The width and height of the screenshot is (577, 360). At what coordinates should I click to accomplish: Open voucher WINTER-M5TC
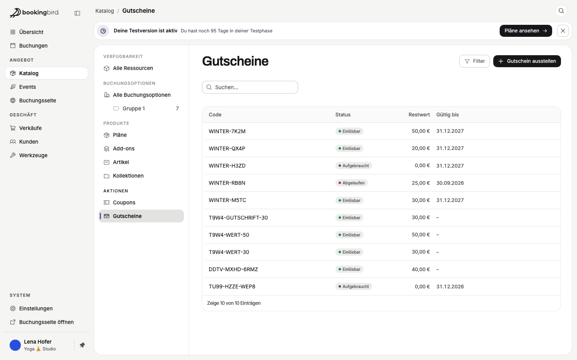pyautogui.click(x=381, y=200)
